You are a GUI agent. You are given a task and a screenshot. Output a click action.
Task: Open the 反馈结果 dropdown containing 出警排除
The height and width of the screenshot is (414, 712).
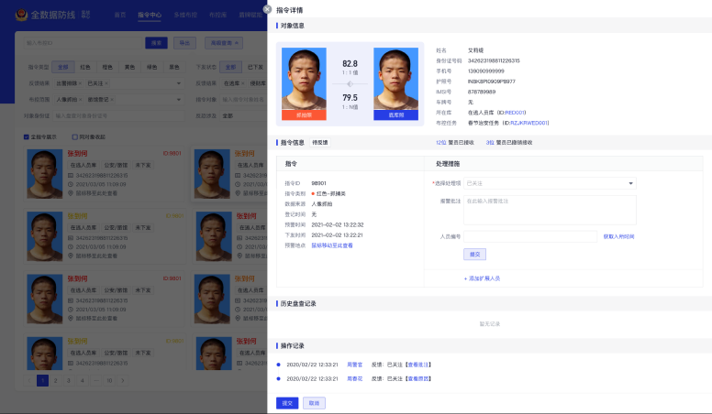118,83
